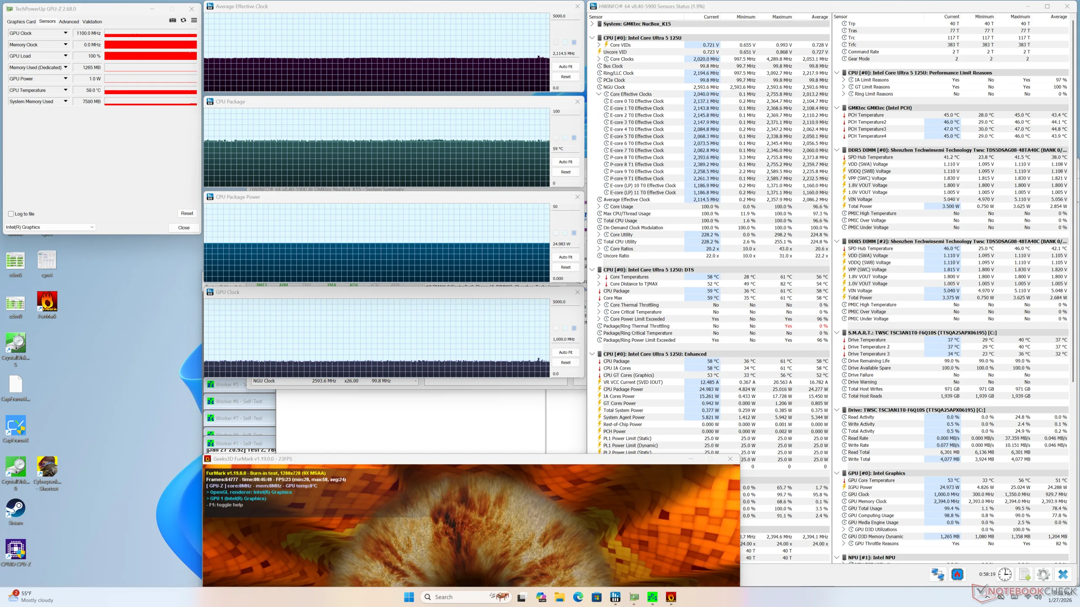The height and width of the screenshot is (607, 1080).
Task: Collapse Core Effective Clocks tree node
Action: pos(599,94)
